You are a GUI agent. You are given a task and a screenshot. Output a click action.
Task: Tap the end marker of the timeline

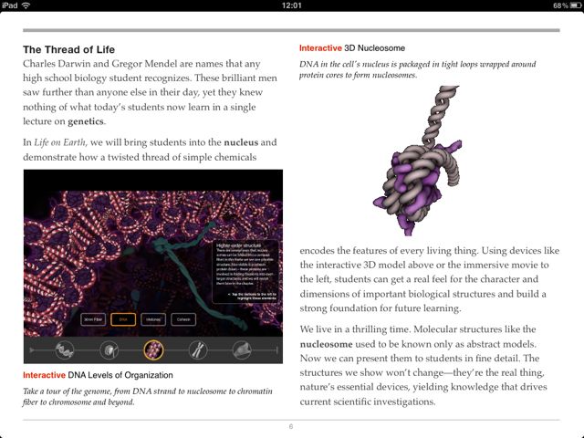pyautogui.click(x=277, y=350)
